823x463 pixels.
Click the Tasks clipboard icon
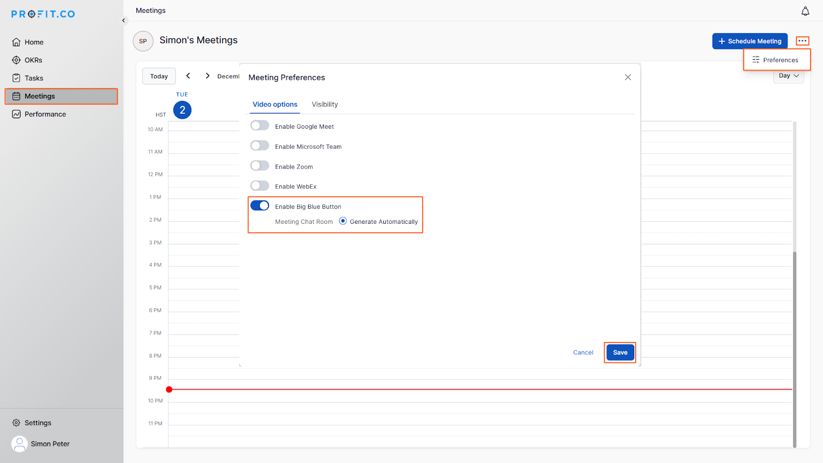coord(16,78)
